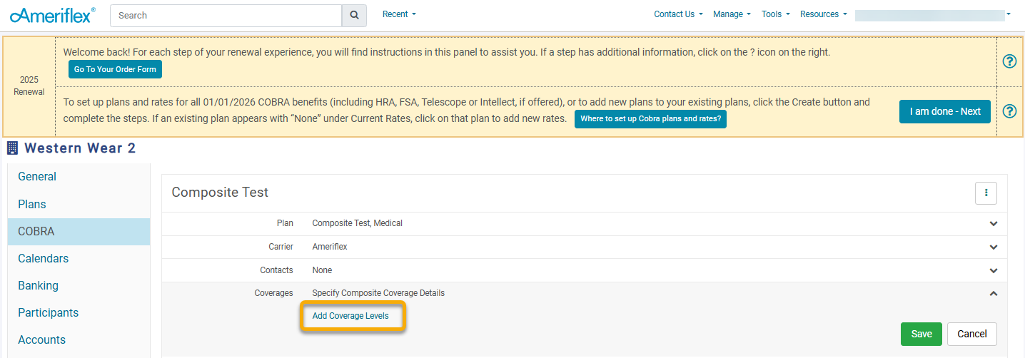Open the Tools menu

[775, 14]
